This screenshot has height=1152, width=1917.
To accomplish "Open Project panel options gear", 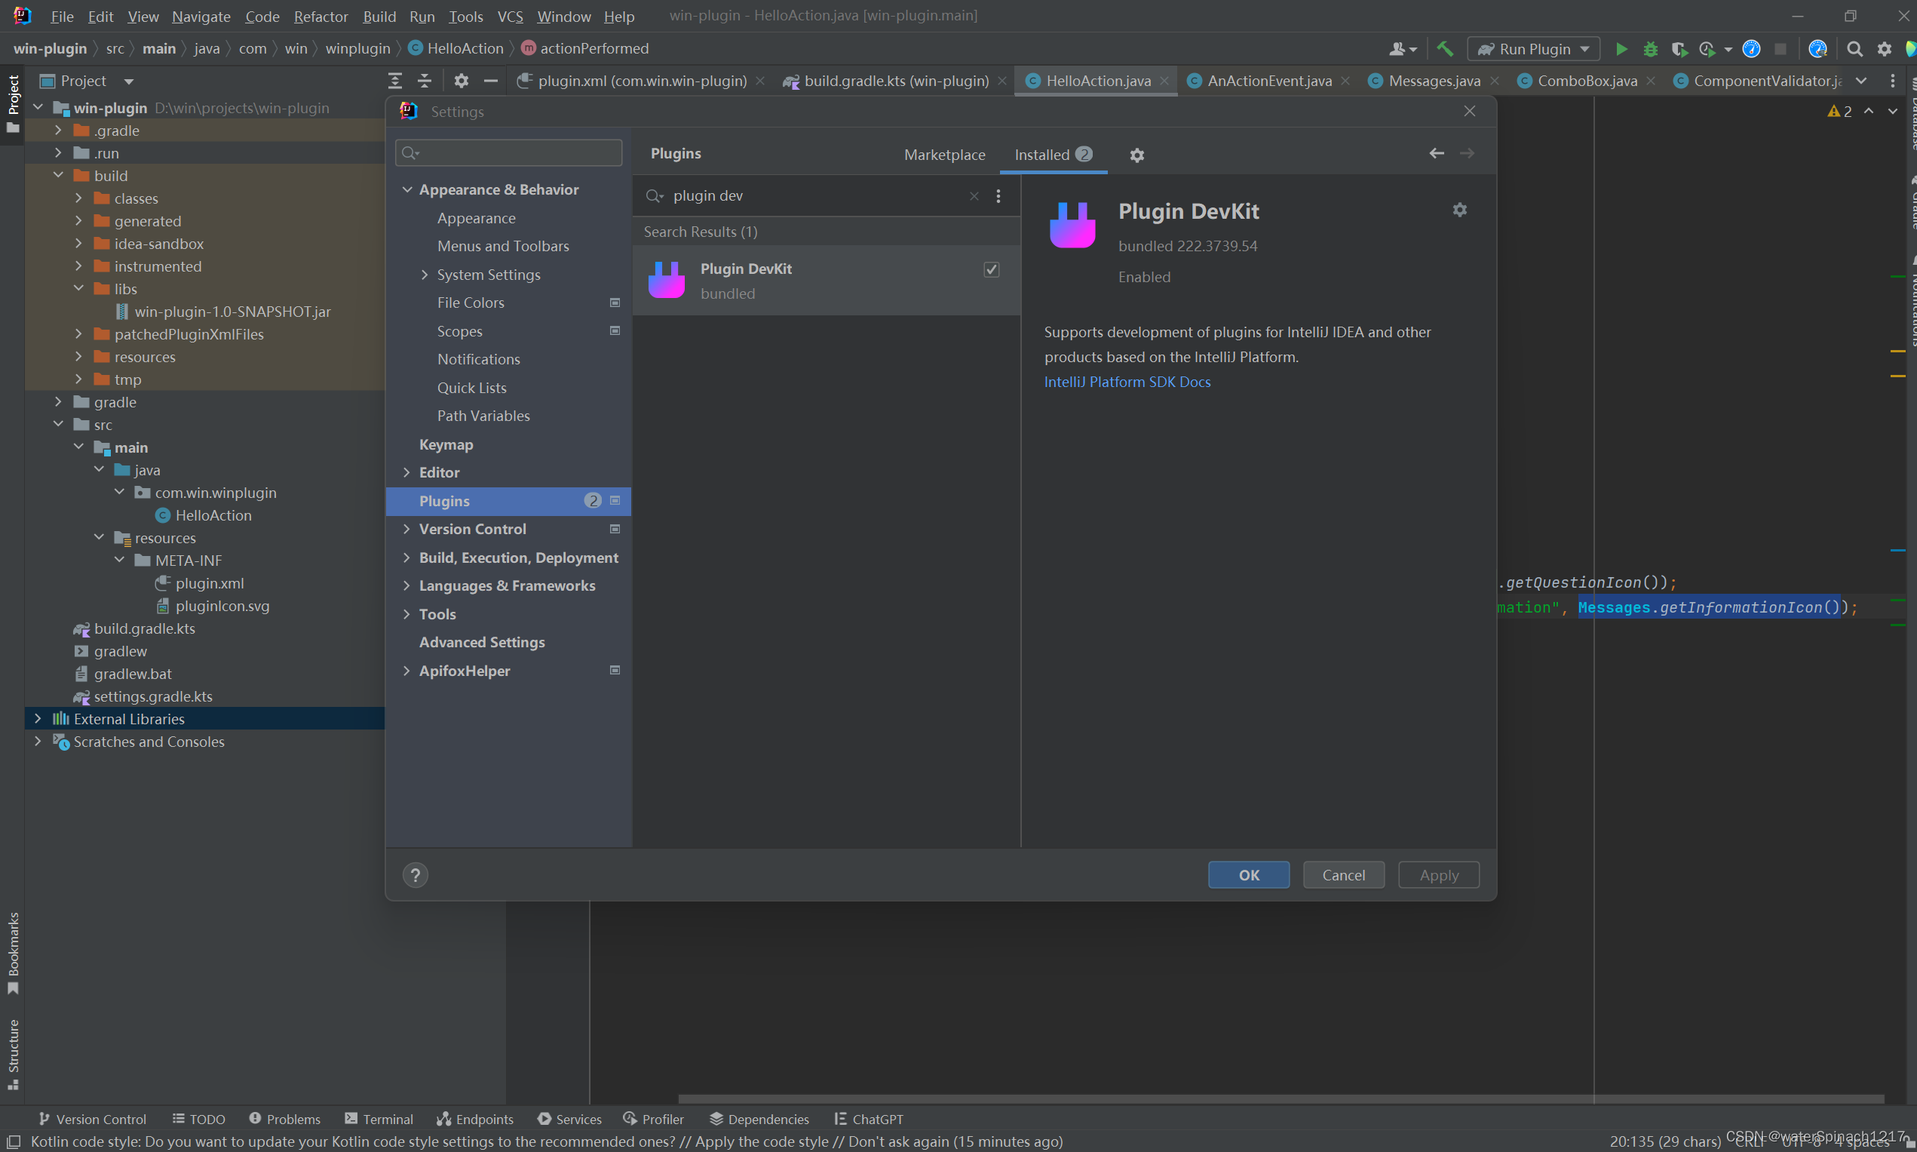I will 462,81.
